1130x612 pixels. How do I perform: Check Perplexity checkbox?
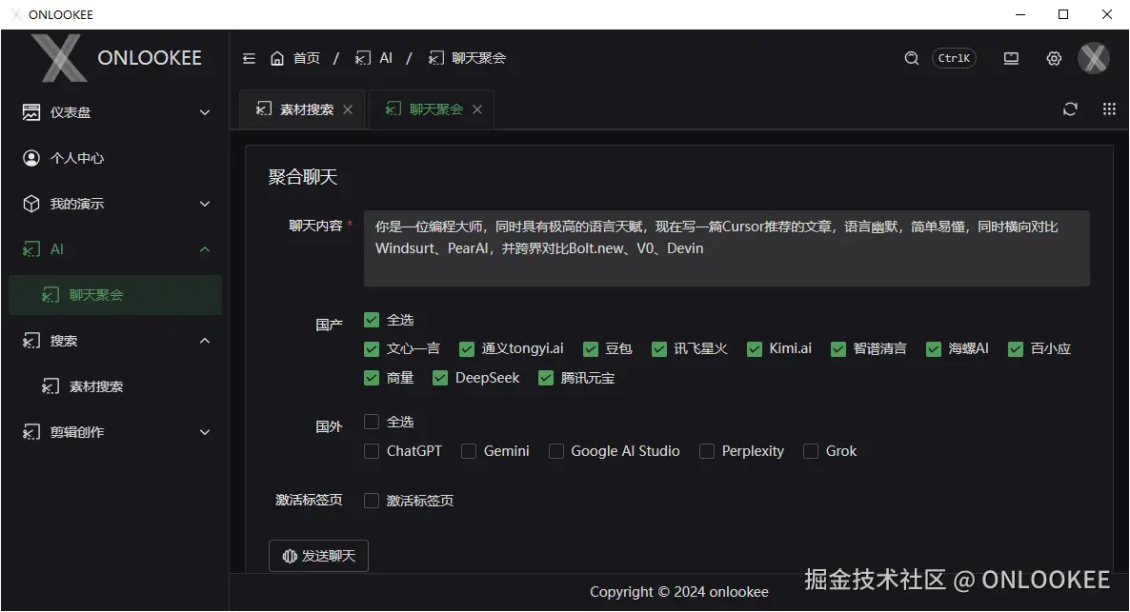[708, 451]
